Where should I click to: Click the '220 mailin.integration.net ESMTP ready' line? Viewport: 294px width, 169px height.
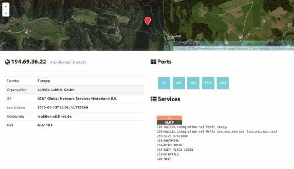click(x=192, y=127)
